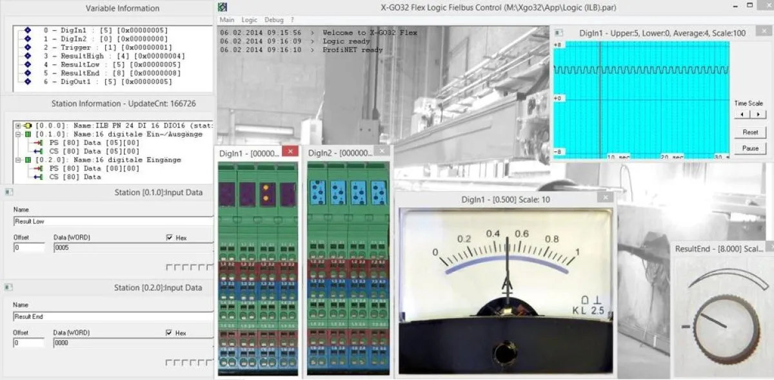Toggle Hex checkbox in Station 0.2.0 Input Data
774x380 pixels.
coord(170,333)
